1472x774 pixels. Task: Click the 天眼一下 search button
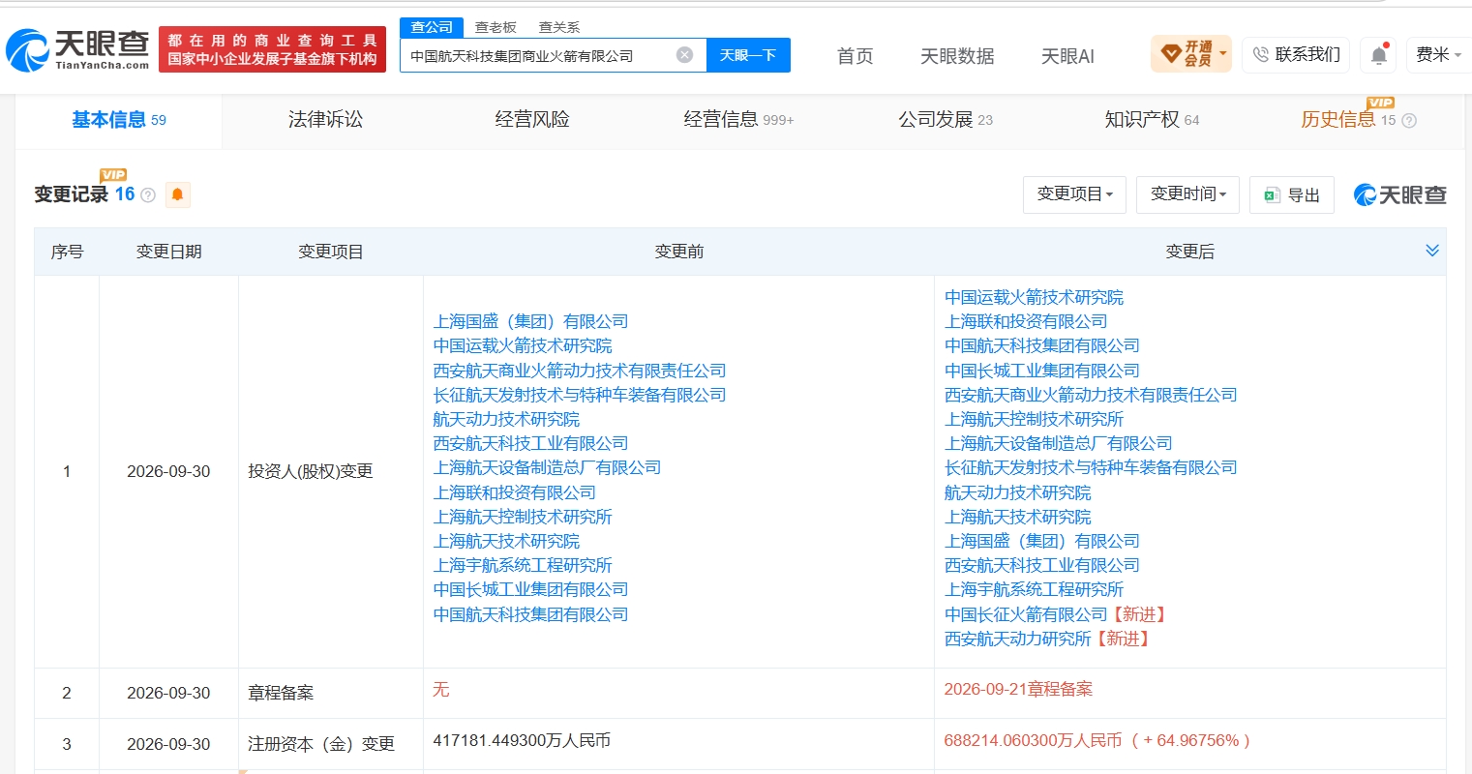click(x=748, y=55)
